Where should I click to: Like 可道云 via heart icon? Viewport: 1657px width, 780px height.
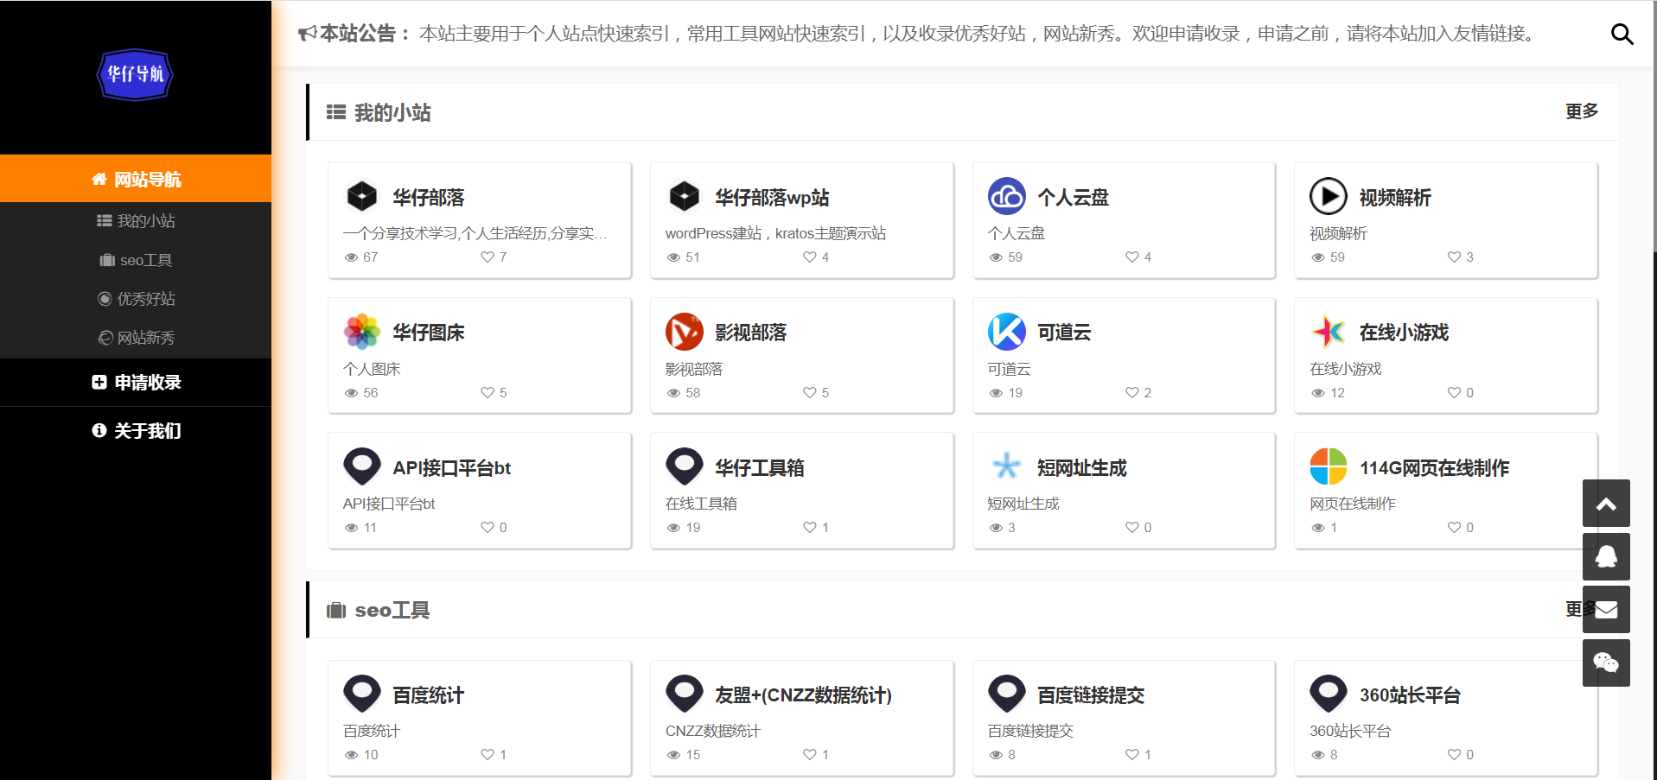pos(1132,393)
